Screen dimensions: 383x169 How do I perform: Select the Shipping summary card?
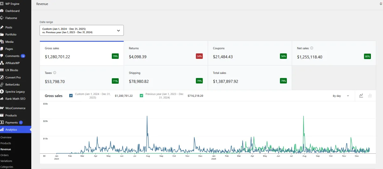point(166,78)
